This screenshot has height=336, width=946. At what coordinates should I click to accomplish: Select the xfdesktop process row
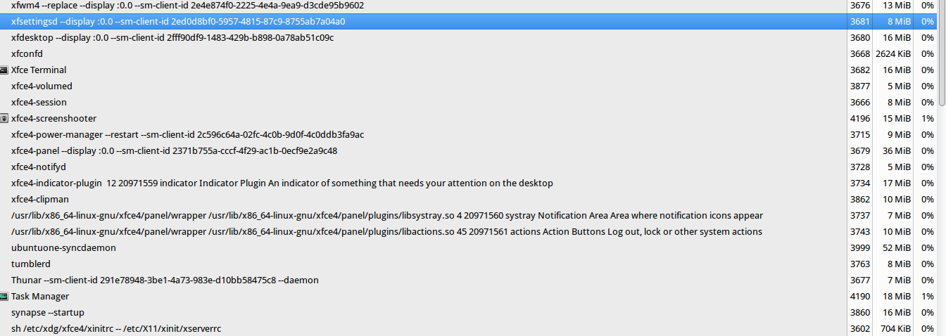[172, 38]
